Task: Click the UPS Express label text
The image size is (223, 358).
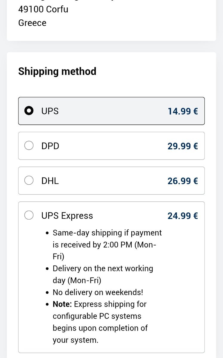Action: coord(67,216)
